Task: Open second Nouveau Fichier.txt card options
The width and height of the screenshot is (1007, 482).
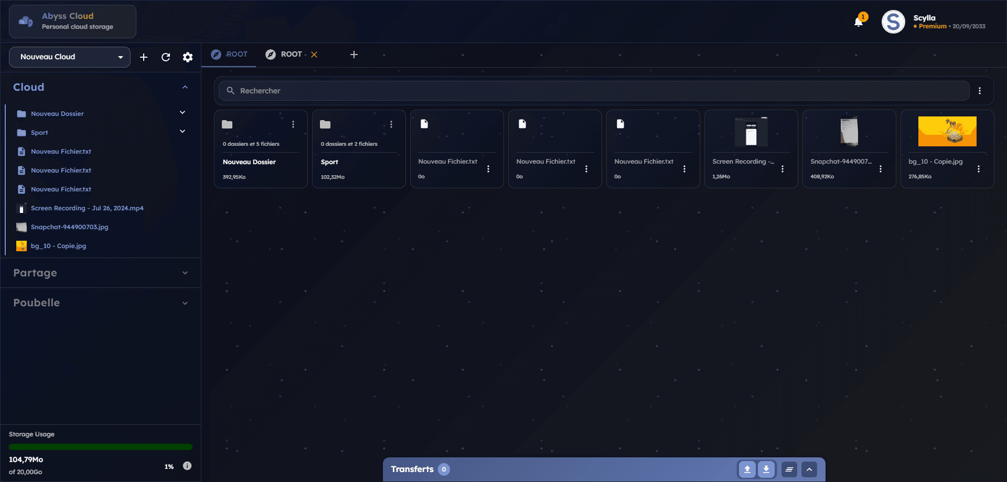Action: (x=586, y=169)
